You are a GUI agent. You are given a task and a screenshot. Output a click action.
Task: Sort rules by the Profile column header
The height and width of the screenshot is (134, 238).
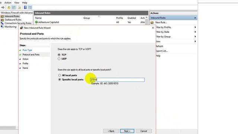pyautogui.click(x=120, y=18)
